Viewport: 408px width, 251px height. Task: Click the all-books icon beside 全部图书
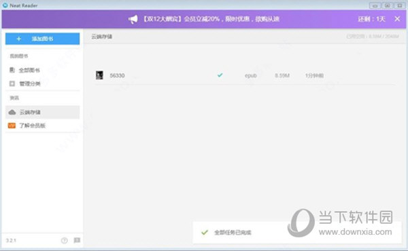[12, 70]
